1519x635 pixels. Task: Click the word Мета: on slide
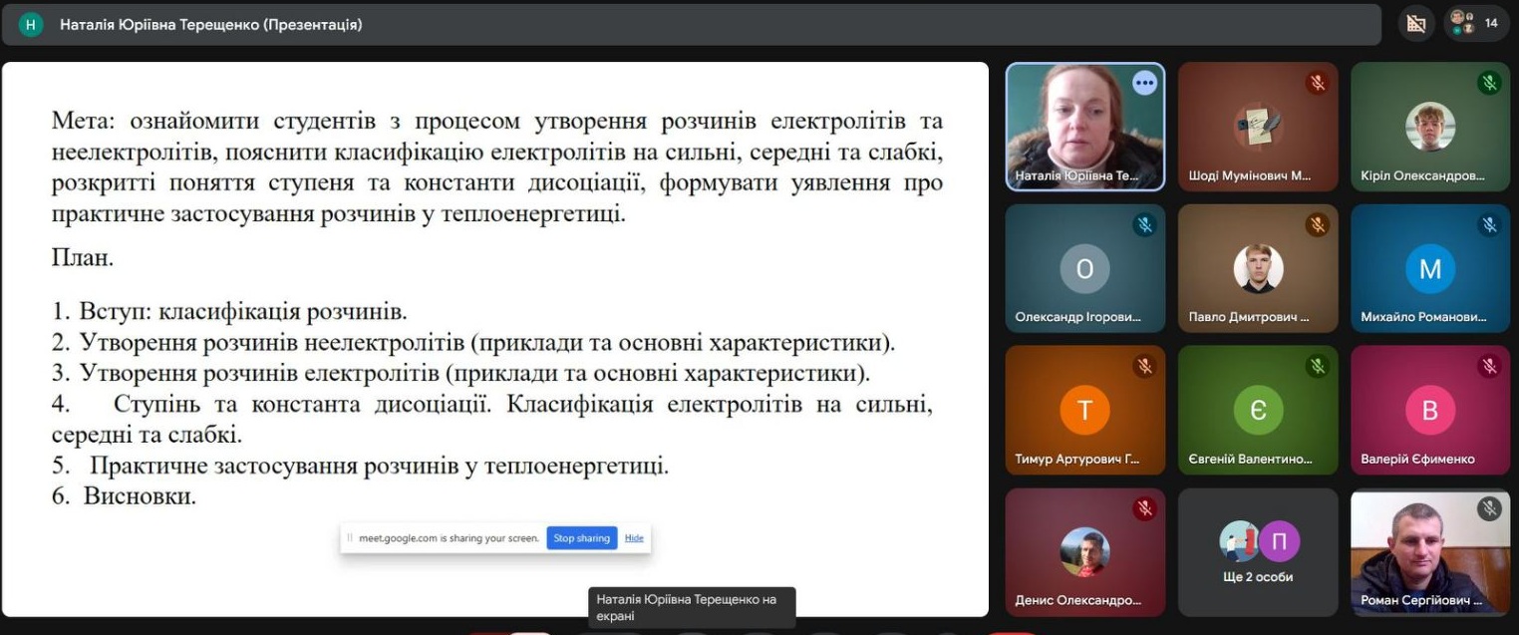(x=85, y=122)
